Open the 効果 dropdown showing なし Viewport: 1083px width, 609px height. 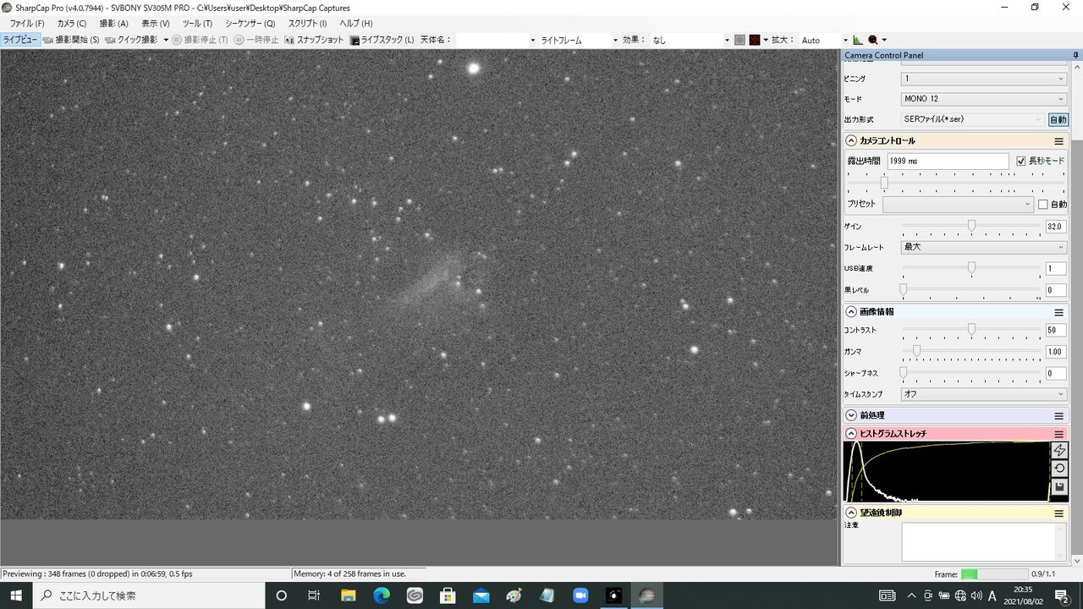(690, 40)
